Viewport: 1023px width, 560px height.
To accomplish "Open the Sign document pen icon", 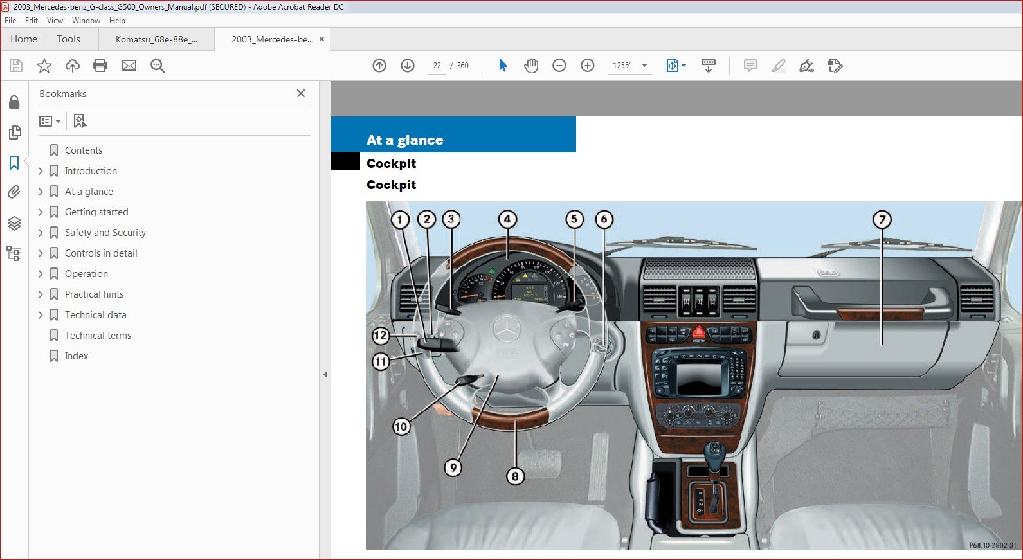I will click(806, 66).
